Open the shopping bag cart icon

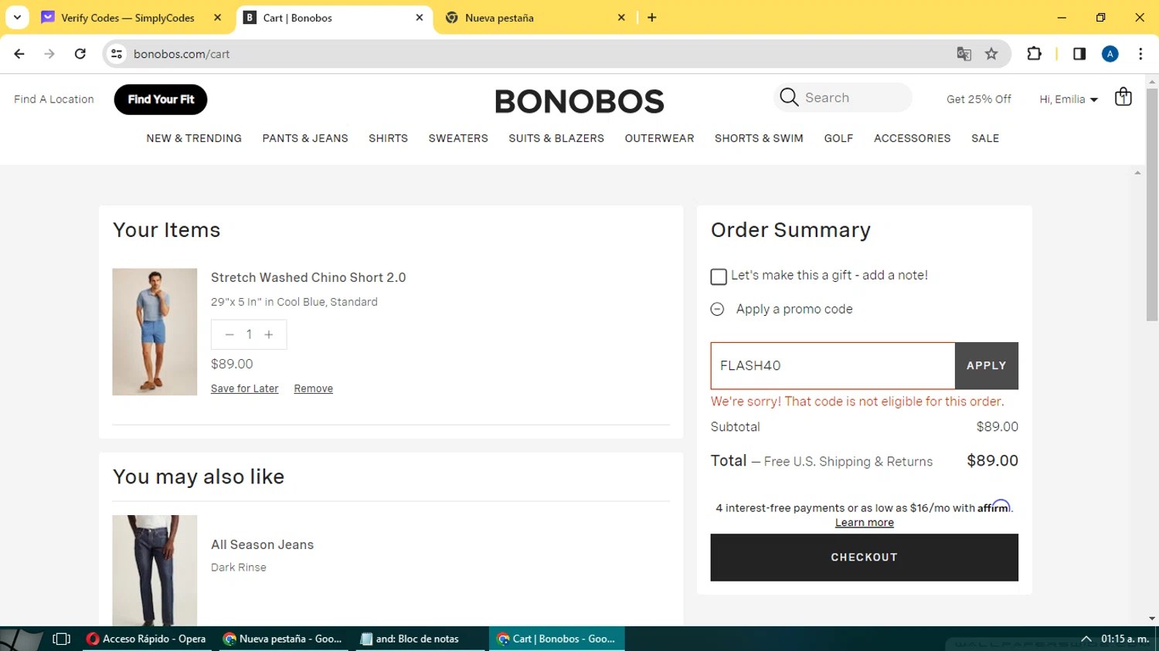tap(1123, 97)
